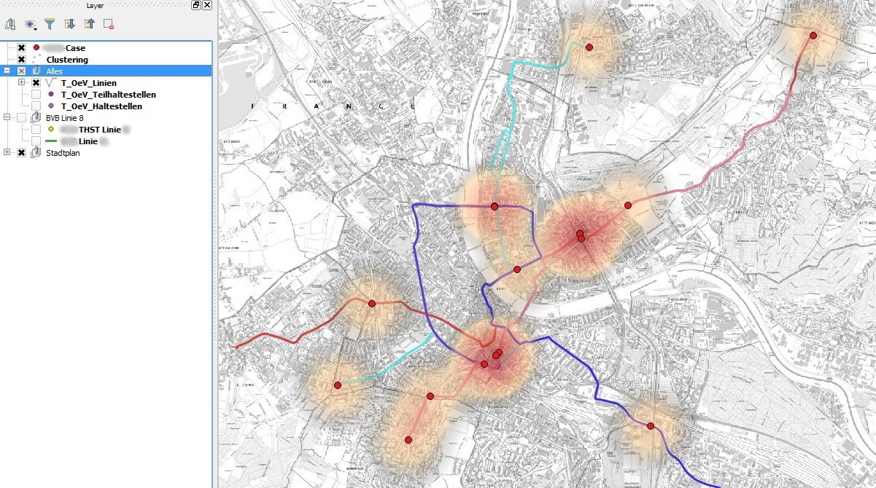876x488 pixels.
Task: Enable the T_OeV_Haltestellen layer checkbox
Action: [x=36, y=106]
